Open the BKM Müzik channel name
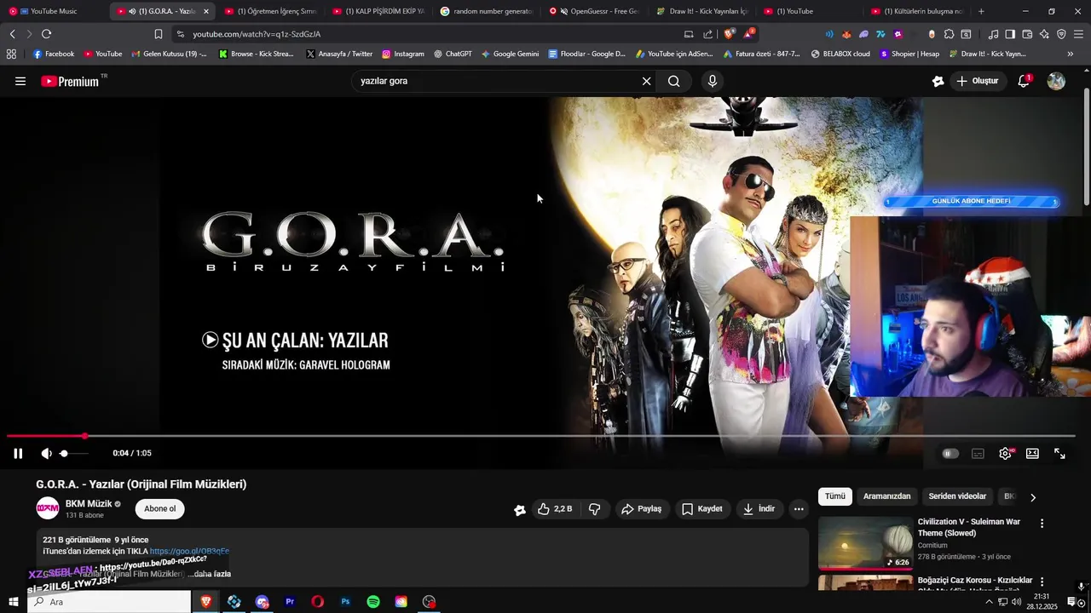Screen dimensions: 1091x613 (89, 504)
